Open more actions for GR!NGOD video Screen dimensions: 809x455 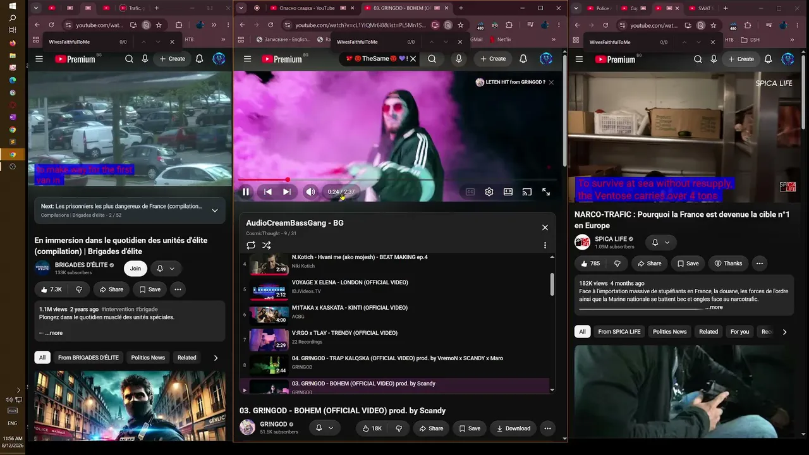547,428
